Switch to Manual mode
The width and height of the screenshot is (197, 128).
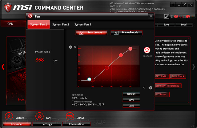(127, 33)
